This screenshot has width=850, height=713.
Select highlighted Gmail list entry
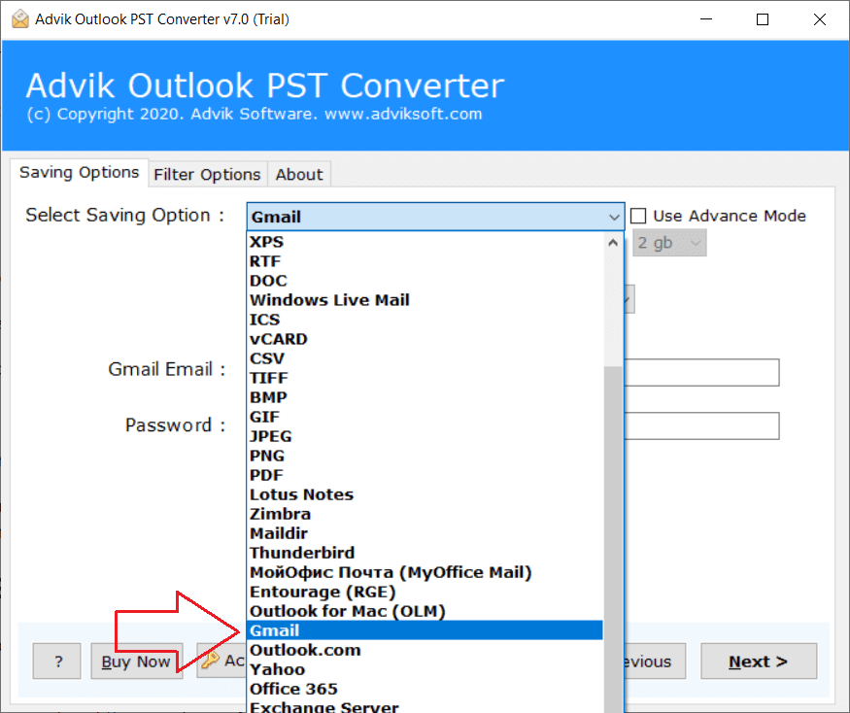[425, 630]
